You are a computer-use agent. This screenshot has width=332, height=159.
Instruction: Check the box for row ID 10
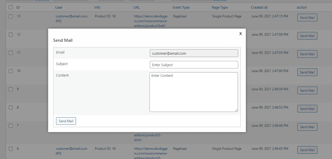pyautogui.click(x=11, y=71)
